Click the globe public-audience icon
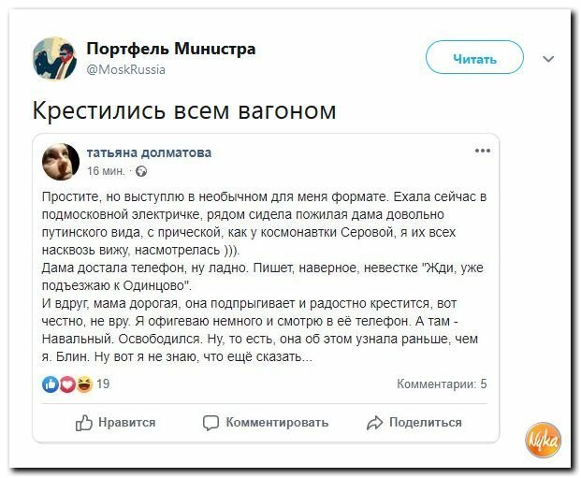This screenshot has height=478, width=581. [141, 171]
